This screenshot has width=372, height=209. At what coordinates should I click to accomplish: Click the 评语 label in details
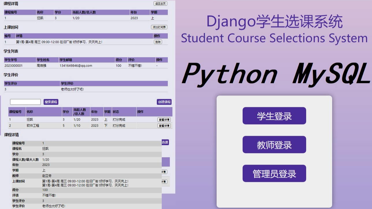point(15,195)
